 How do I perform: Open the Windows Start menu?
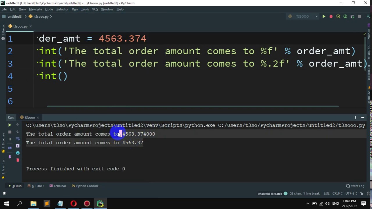[x=6, y=204]
